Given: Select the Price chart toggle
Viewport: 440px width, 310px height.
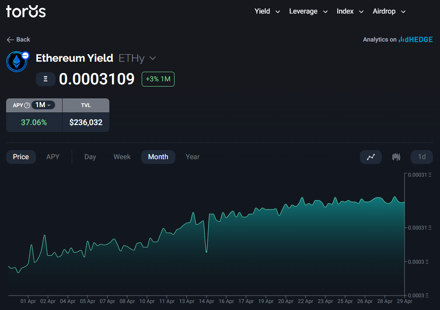Looking at the screenshot, I should pos(21,157).
